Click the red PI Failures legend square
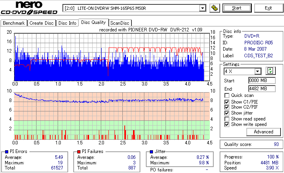 point(79,152)
